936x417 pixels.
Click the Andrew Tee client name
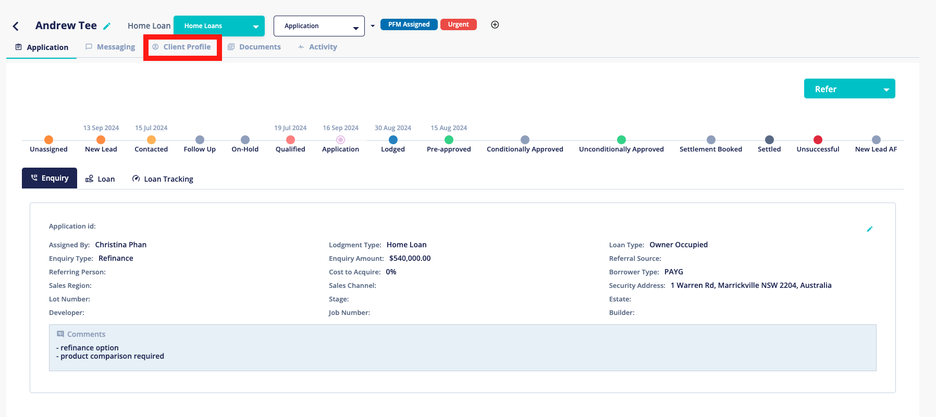pyautogui.click(x=66, y=26)
